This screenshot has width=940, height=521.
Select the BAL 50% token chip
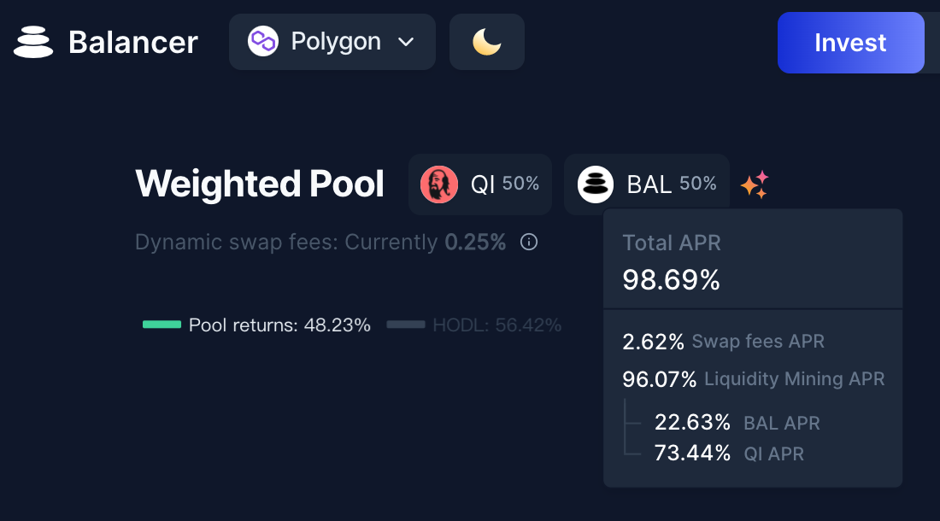[x=647, y=184]
